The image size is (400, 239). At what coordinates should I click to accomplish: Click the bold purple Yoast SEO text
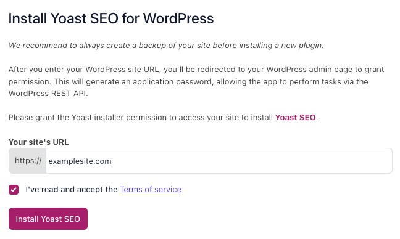(x=295, y=117)
